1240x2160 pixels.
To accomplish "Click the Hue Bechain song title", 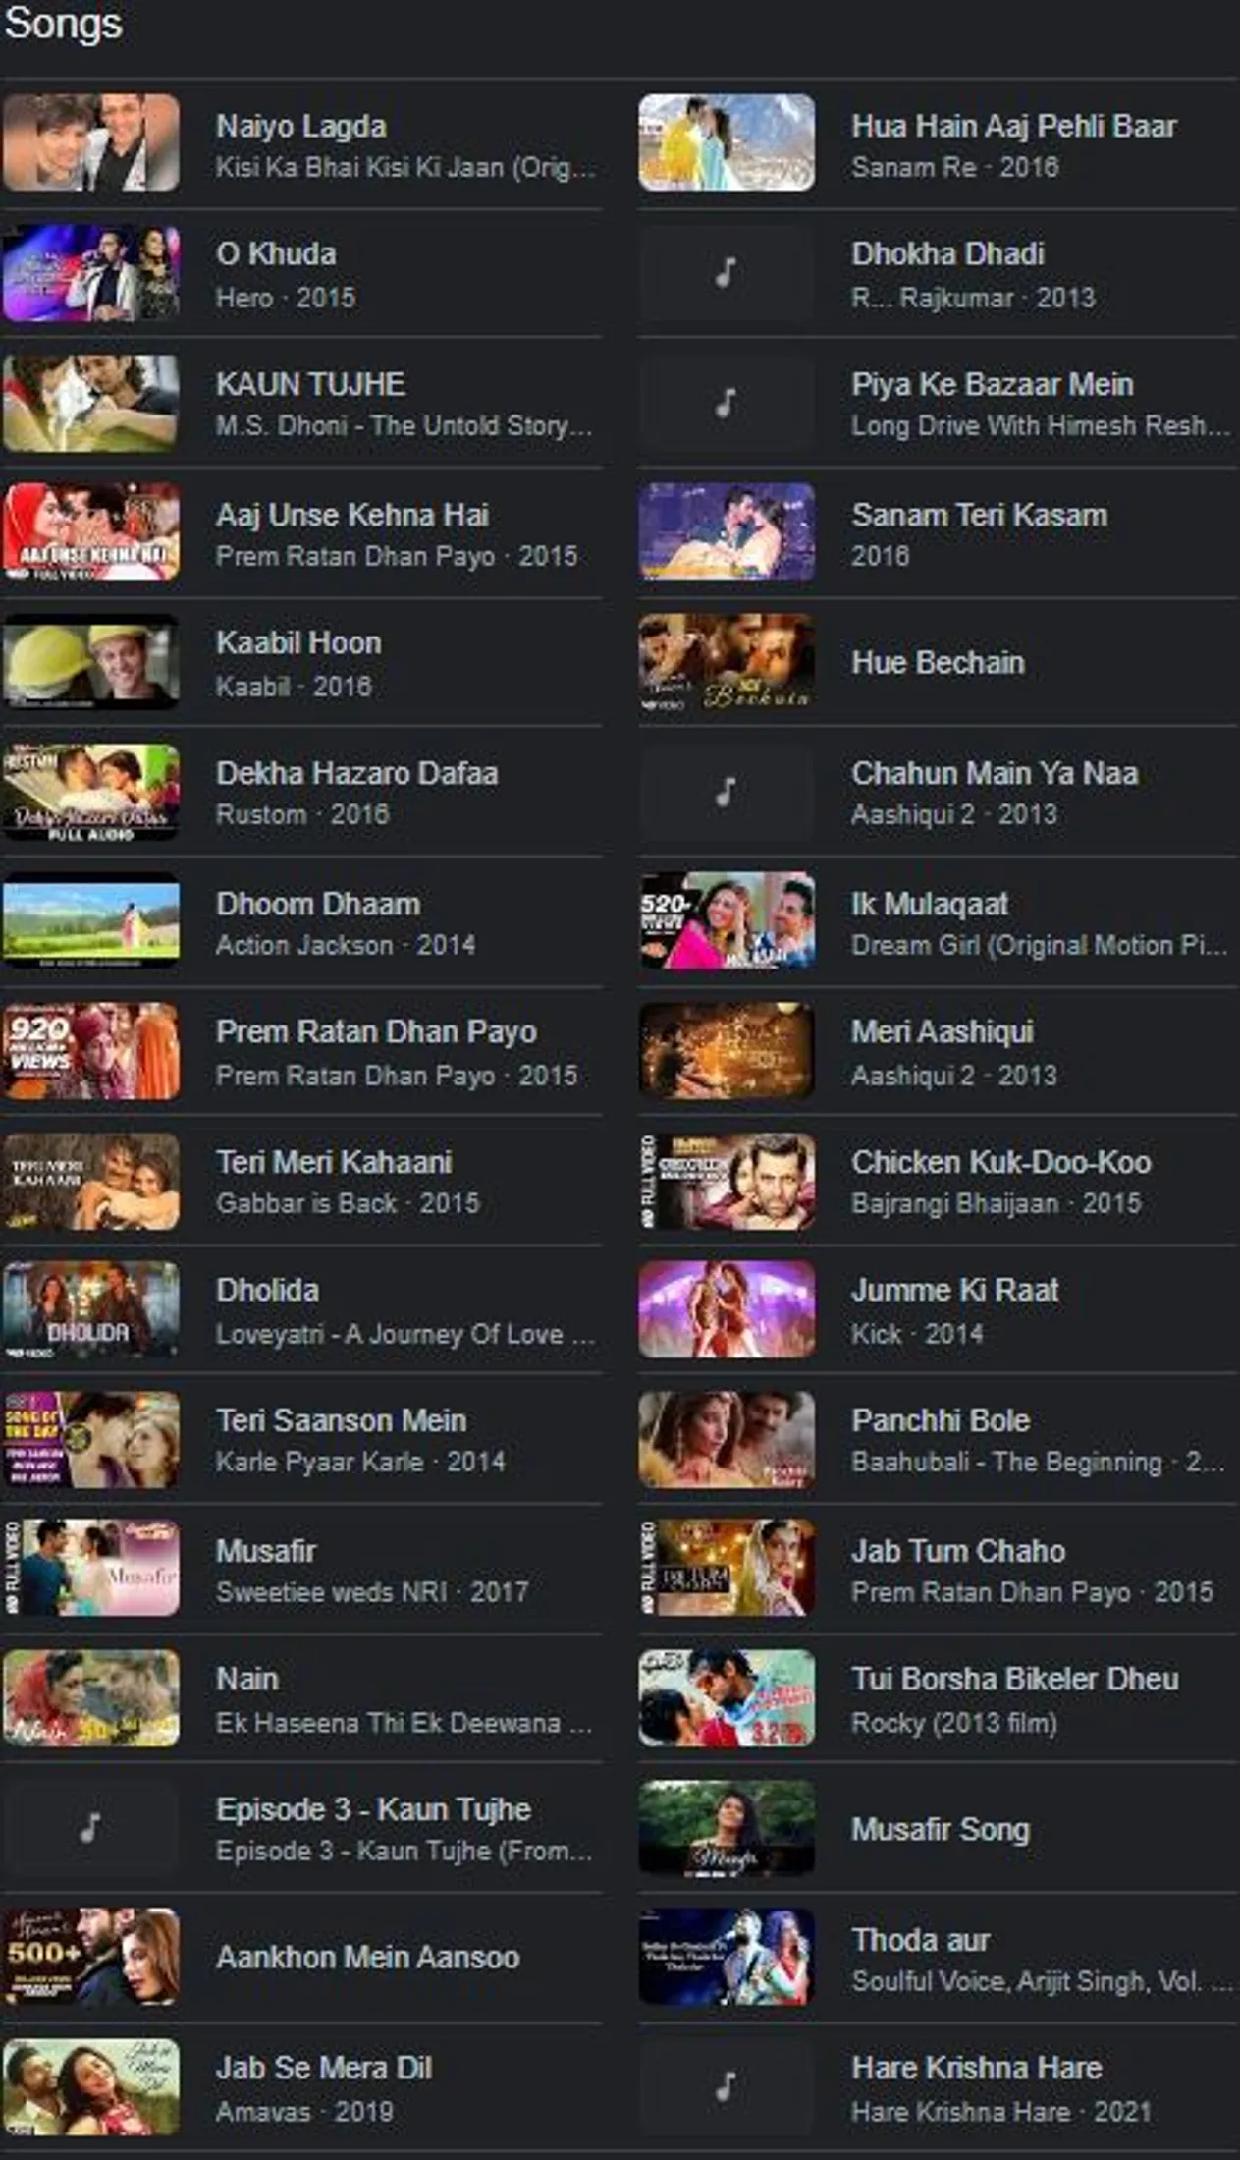I will [938, 662].
